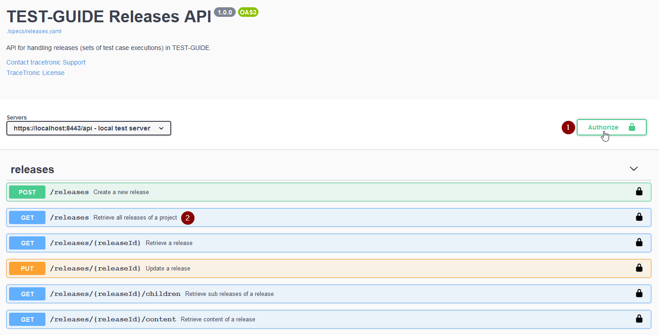Click the GET badge on /releases/{releaseId}/content
The image size is (659, 335).
[27, 319]
